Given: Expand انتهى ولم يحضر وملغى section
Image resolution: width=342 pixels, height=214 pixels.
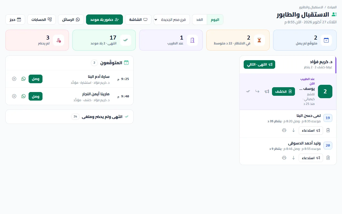Looking at the screenshot, I should click(69, 117).
